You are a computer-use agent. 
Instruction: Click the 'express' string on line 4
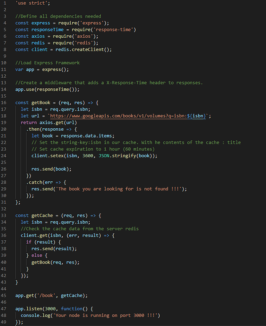pyautogui.click(x=92, y=23)
